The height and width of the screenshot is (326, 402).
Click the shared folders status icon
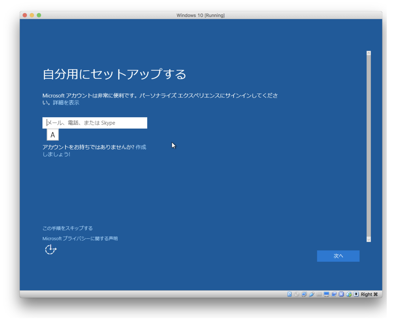click(x=319, y=294)
